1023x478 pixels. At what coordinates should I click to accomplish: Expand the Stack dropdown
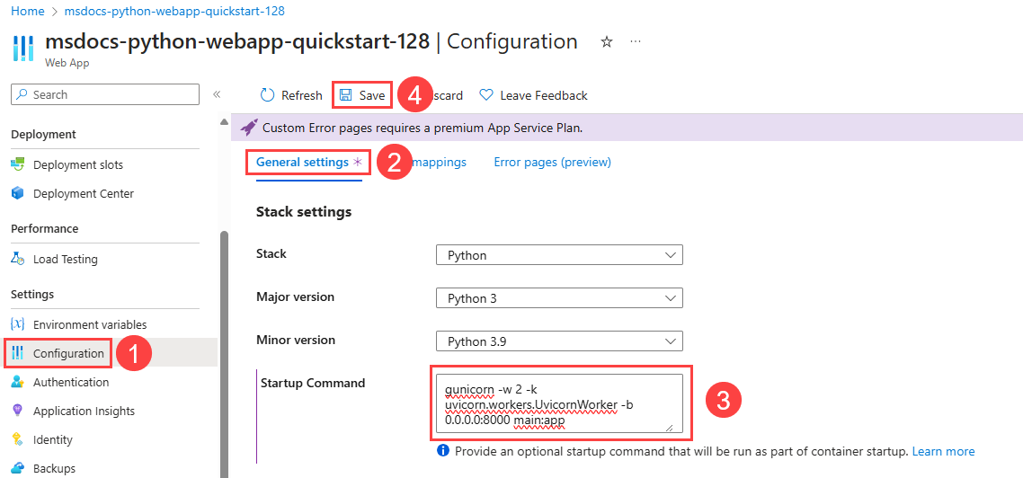558,255
